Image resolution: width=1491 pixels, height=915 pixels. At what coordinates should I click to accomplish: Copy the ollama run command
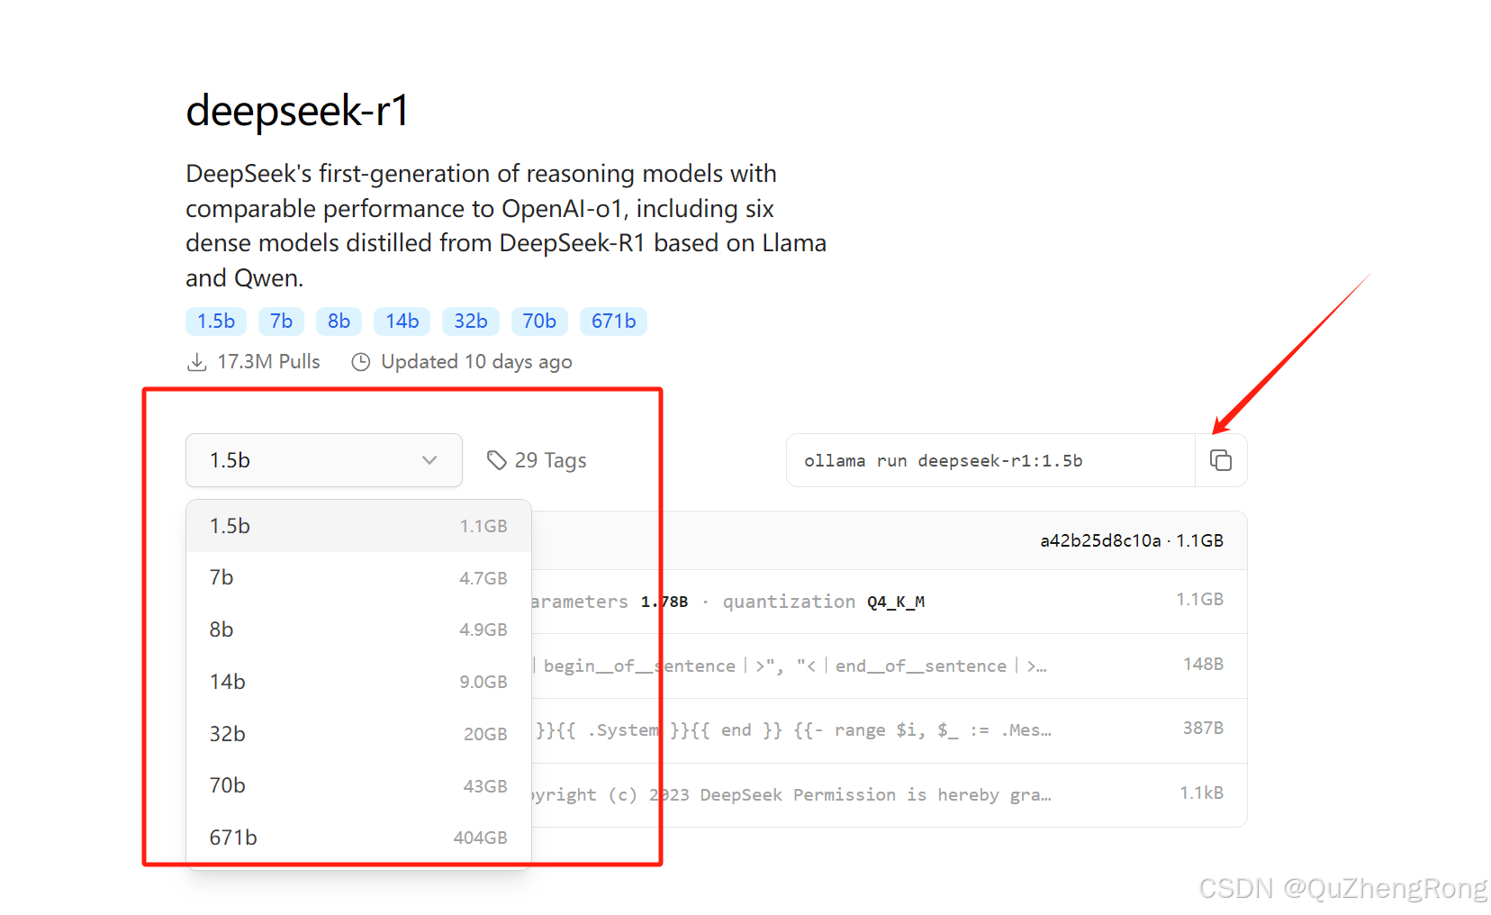(x=1221, y=460)
